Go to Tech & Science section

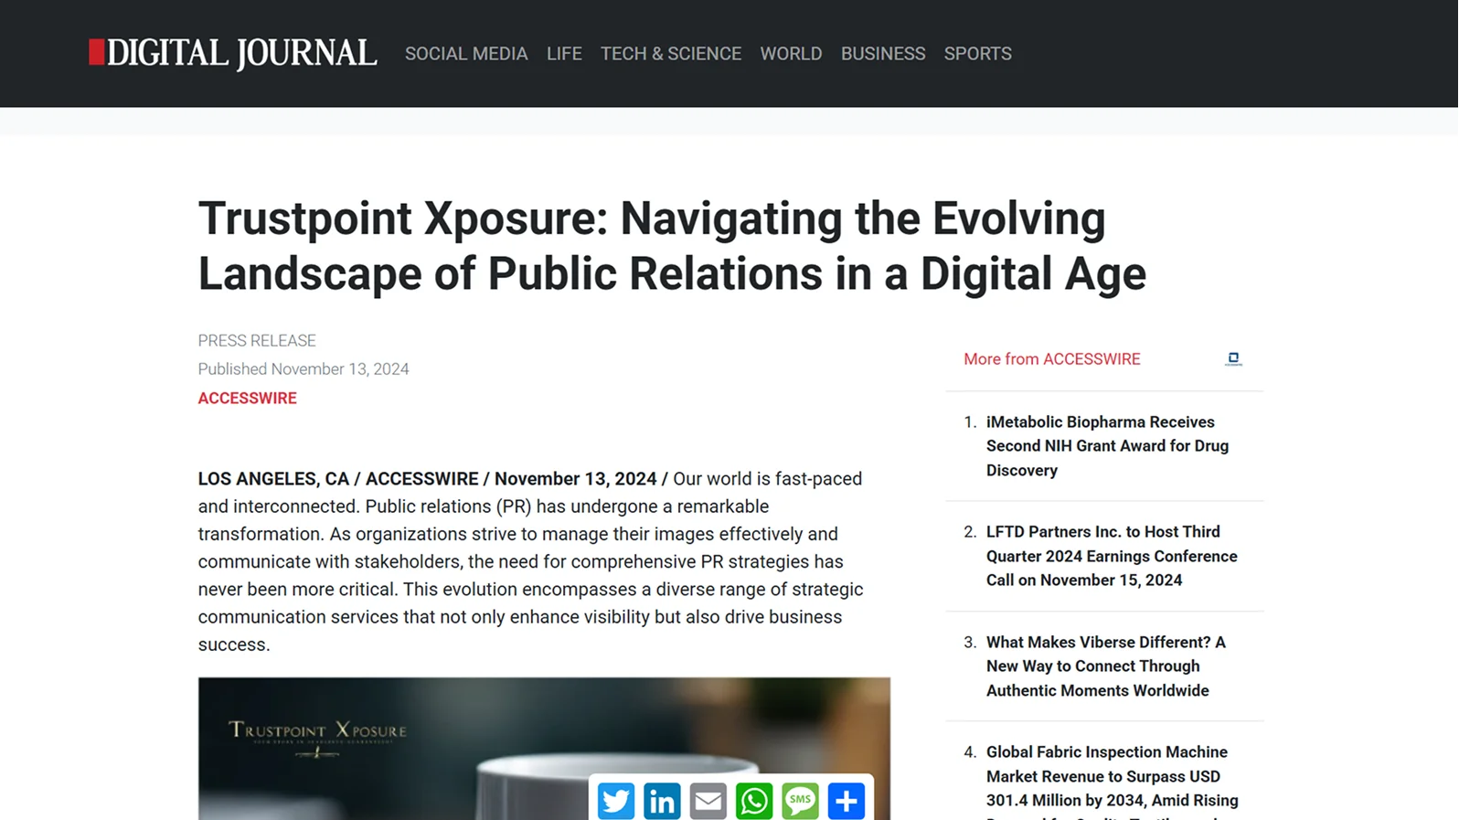click(x=671, y=54)
